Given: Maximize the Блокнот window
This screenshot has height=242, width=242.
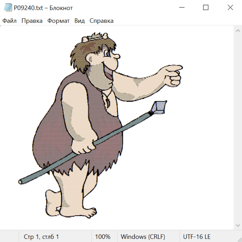Looking at the screenshot, I should pos(206,8).
